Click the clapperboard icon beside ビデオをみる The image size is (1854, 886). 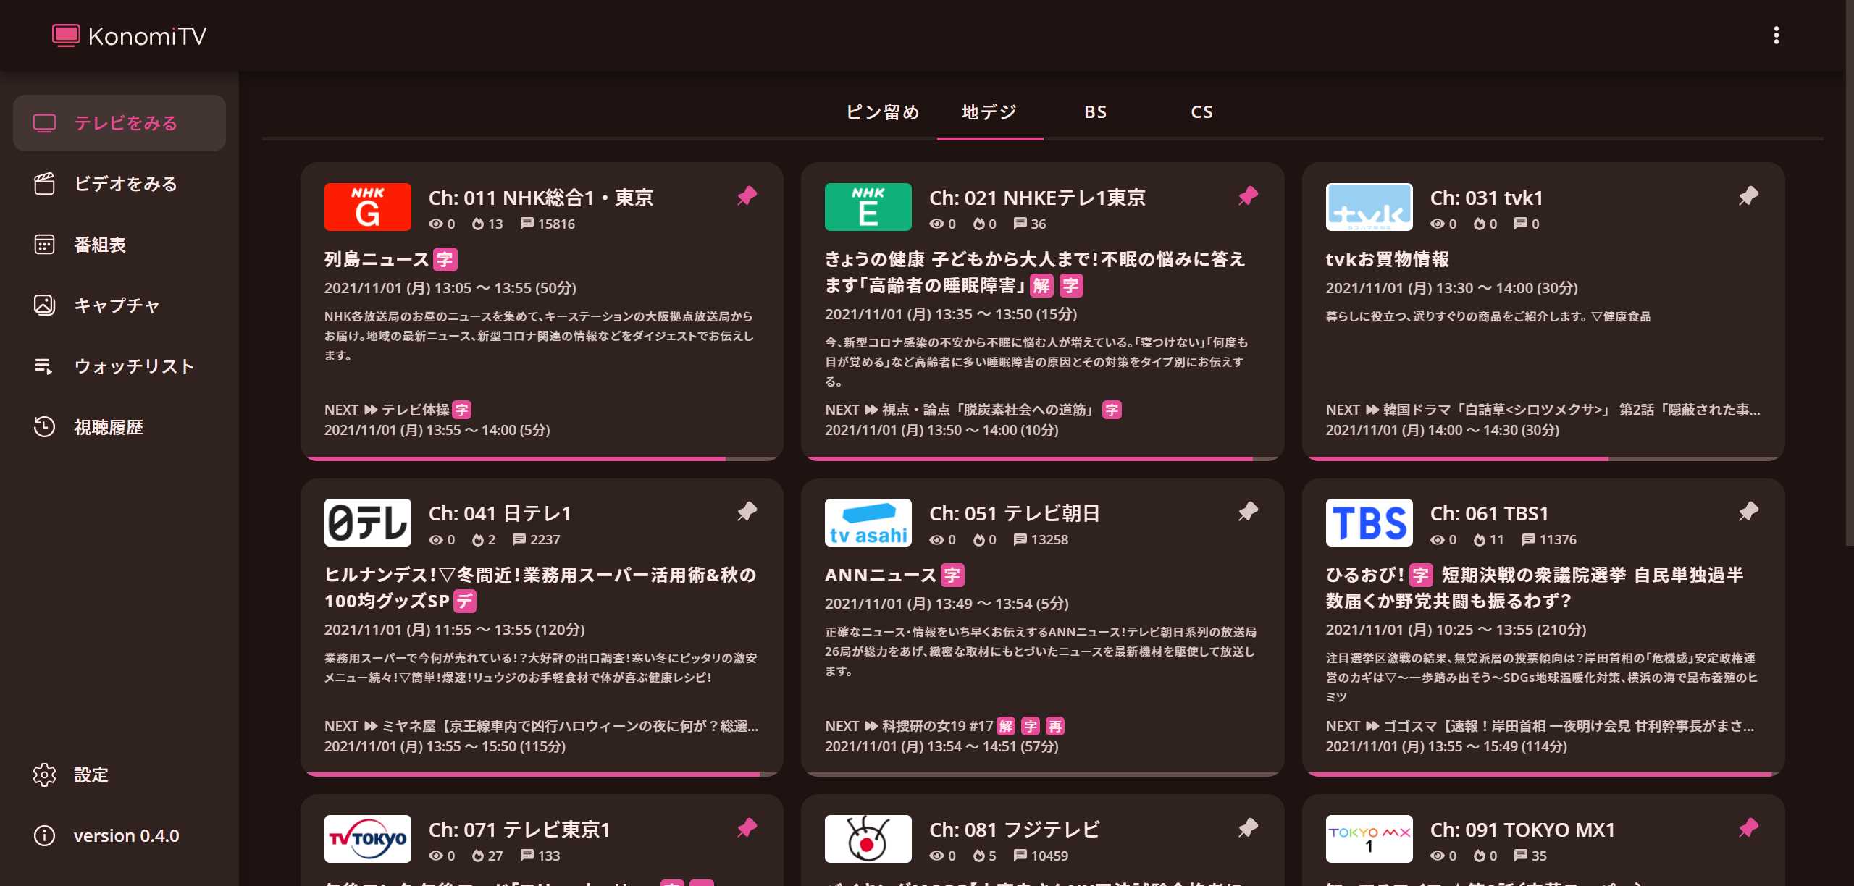coord(44,184)
